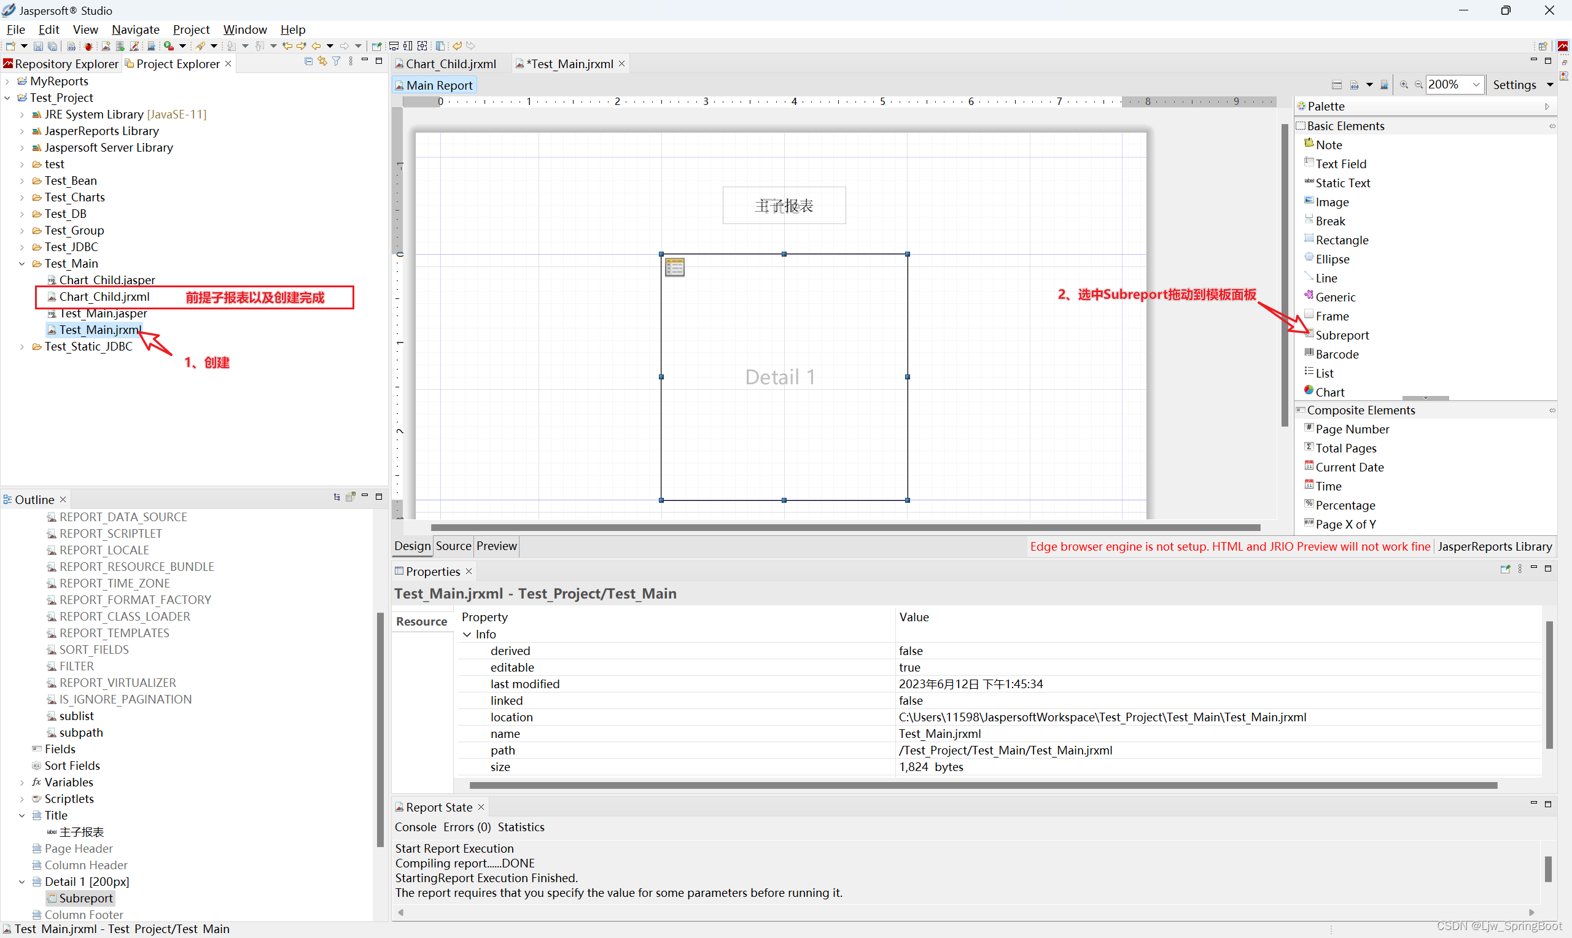Switch to the Preview editor tab
The height and width of the screenshot is (938, 1572).
(x=496, y=546)
